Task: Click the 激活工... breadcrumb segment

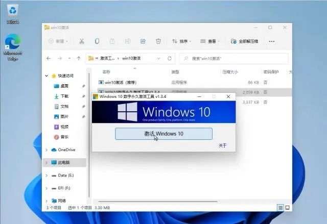Action: coord(107,58)
